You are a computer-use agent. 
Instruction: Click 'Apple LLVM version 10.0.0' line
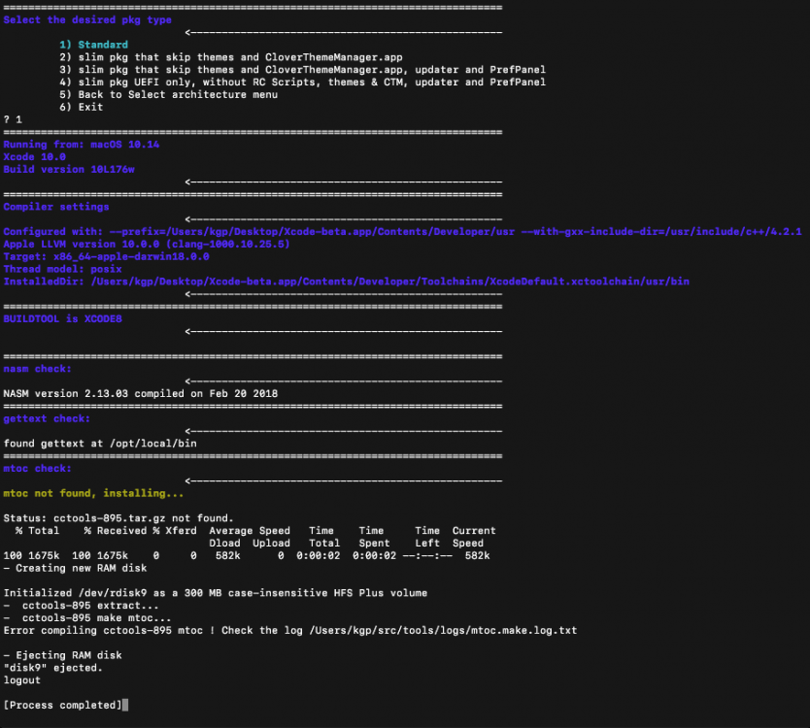147,245
